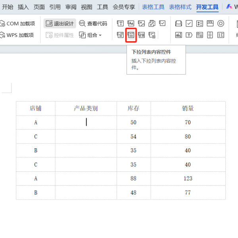238x238 pixels.
Task: Open the 表格工具 tab
Action: tap(153, 7)
